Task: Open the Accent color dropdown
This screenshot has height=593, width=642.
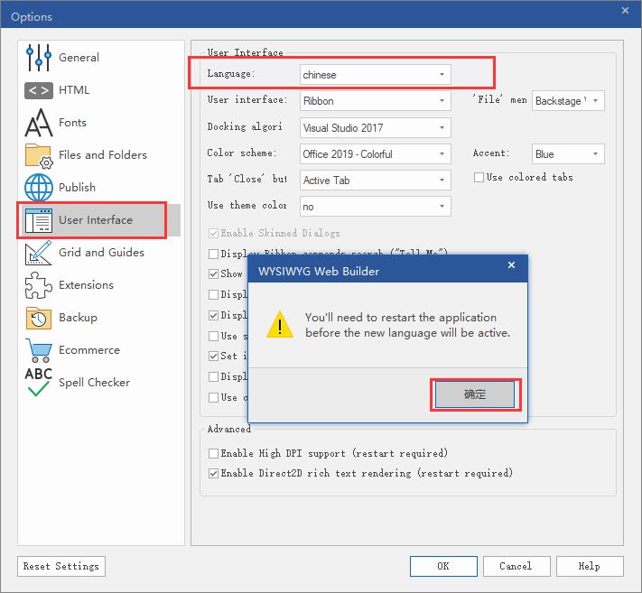Action: tap(568, 154)
